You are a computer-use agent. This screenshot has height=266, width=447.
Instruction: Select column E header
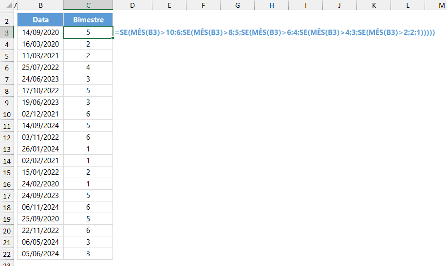pos(169,5)
